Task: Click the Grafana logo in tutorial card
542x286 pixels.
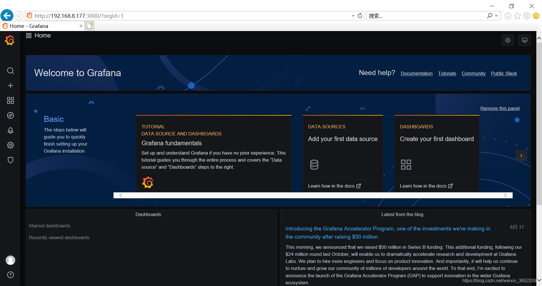Action: click(148, 182)
